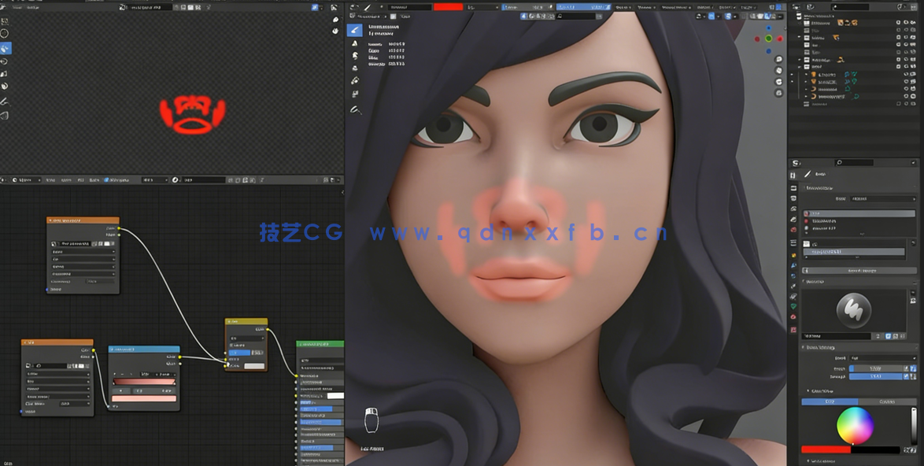Screen dimensions: 924x466
Task: Switch to the Color tab in the color picker
Action: 828,401
